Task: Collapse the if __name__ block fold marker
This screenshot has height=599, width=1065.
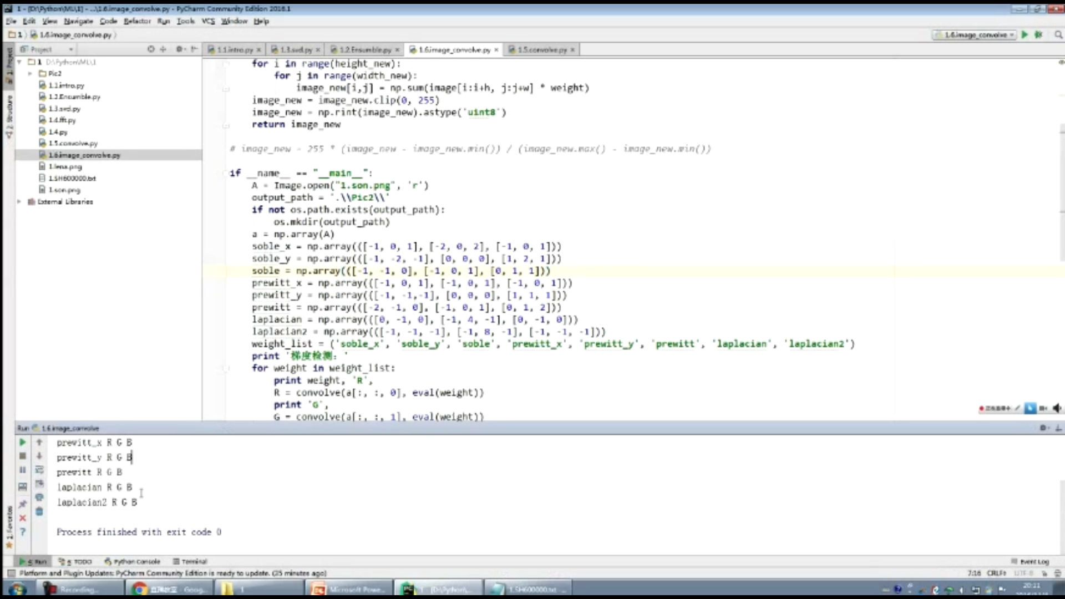Action: click(226, 173)
